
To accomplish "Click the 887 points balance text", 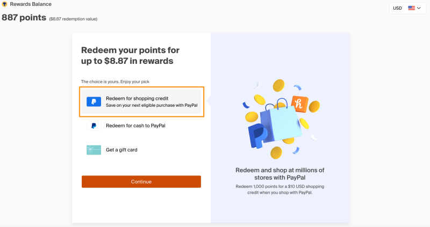I will pos(24,17).
